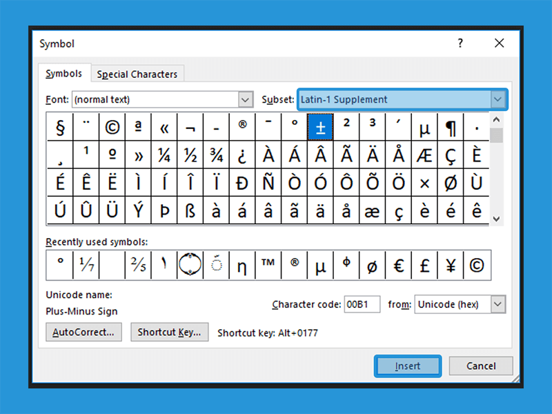
Task: Click the Unicode (hex) from field text
Action: point(448,304)
